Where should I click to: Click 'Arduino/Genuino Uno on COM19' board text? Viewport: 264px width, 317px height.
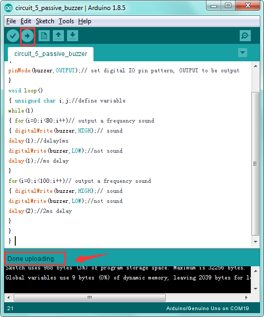pyautogui.click(x=208, y=309)
